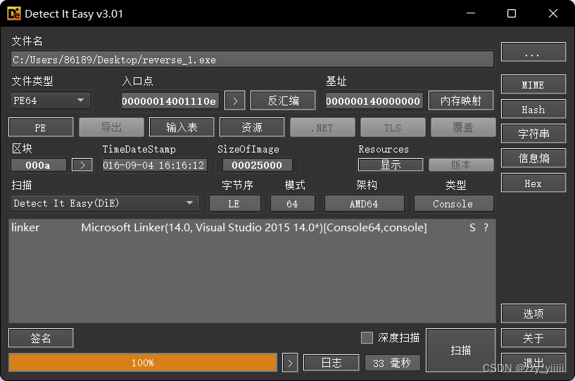This screenshot has width=575, height=381.
Task: Open the MIME information button
Action: pos(533,84)
